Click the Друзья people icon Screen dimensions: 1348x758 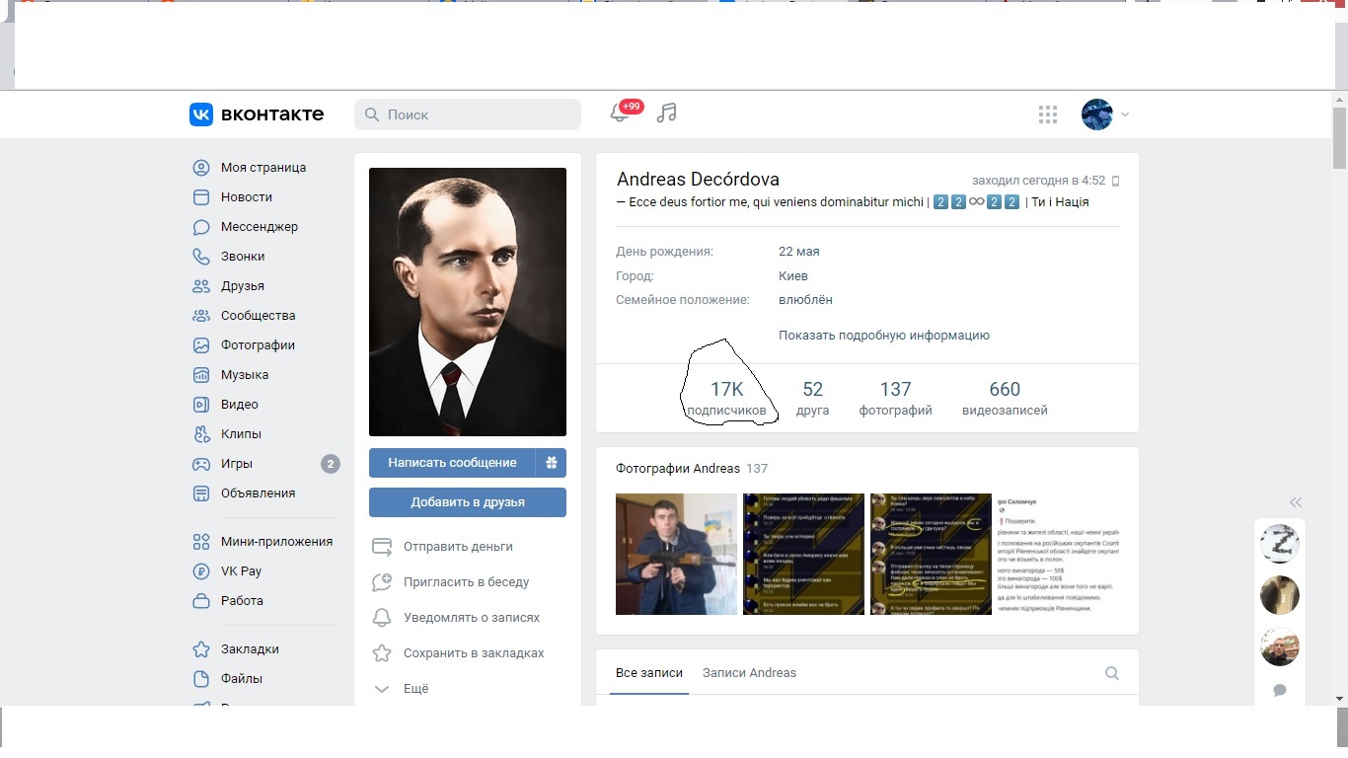click(x=201, y=286)
